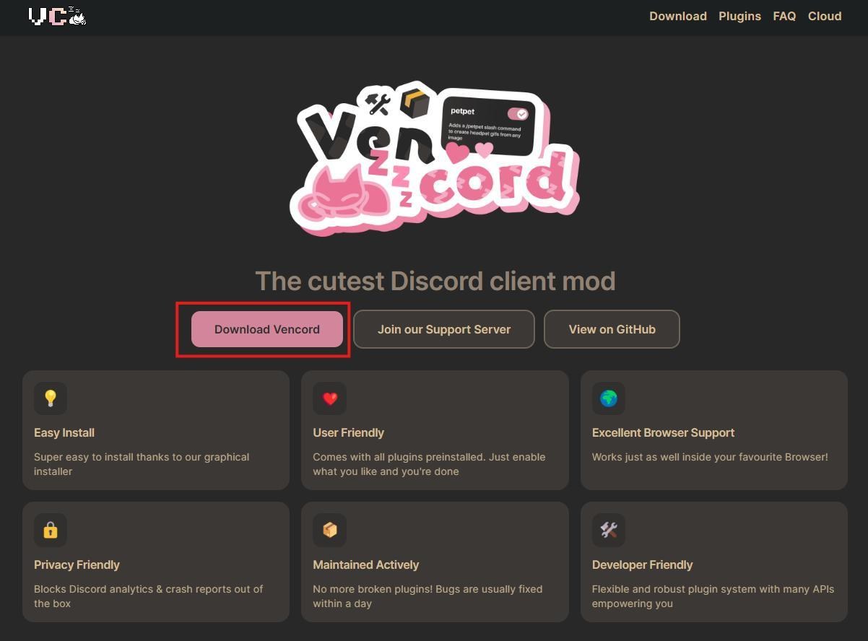The width and height of the screenshot is (868, 641).
Task: Click the Developer Friendly card heading
Action: coord(643,564)
